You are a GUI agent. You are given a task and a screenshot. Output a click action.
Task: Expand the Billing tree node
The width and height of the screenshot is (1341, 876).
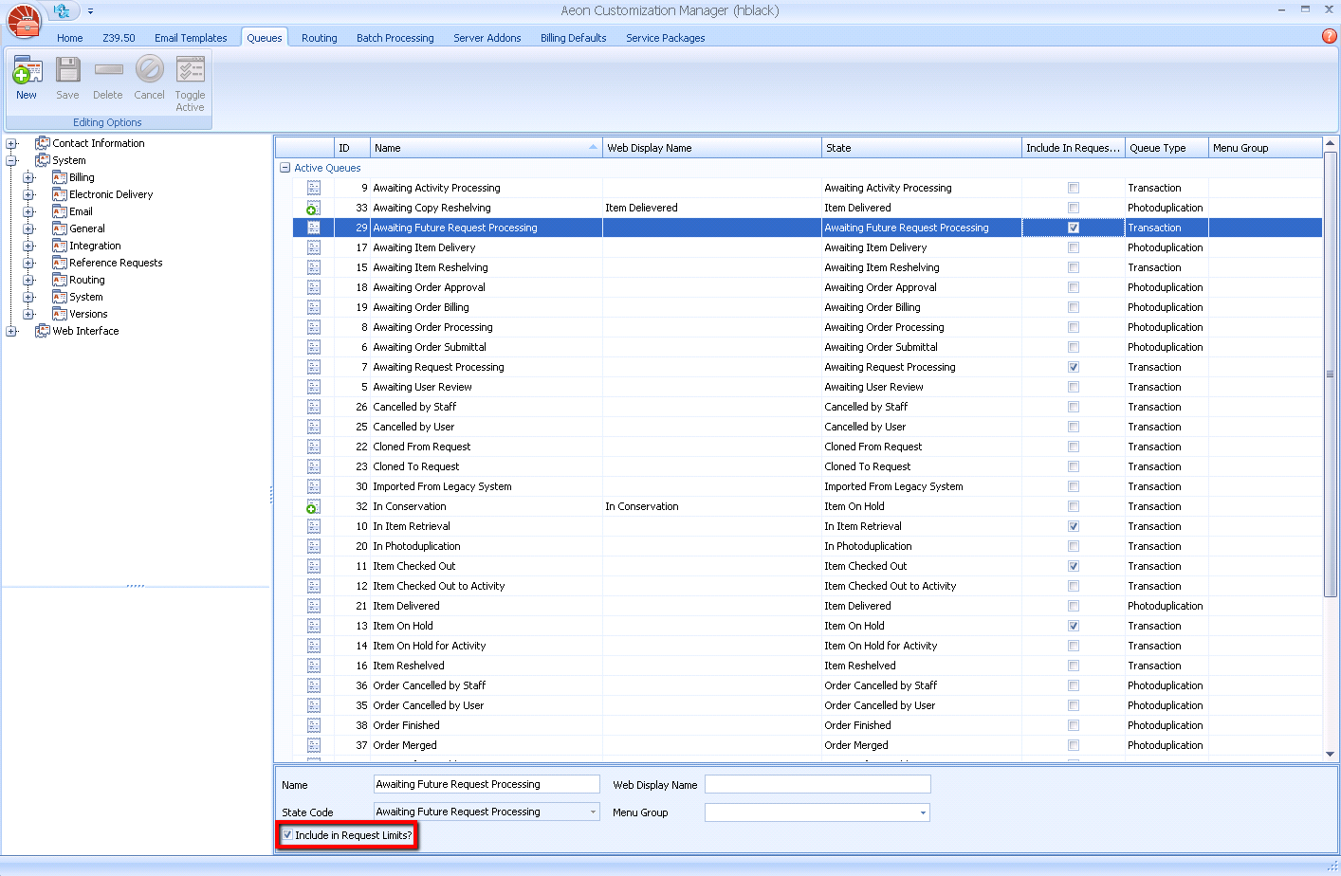(x=28, y=176)
